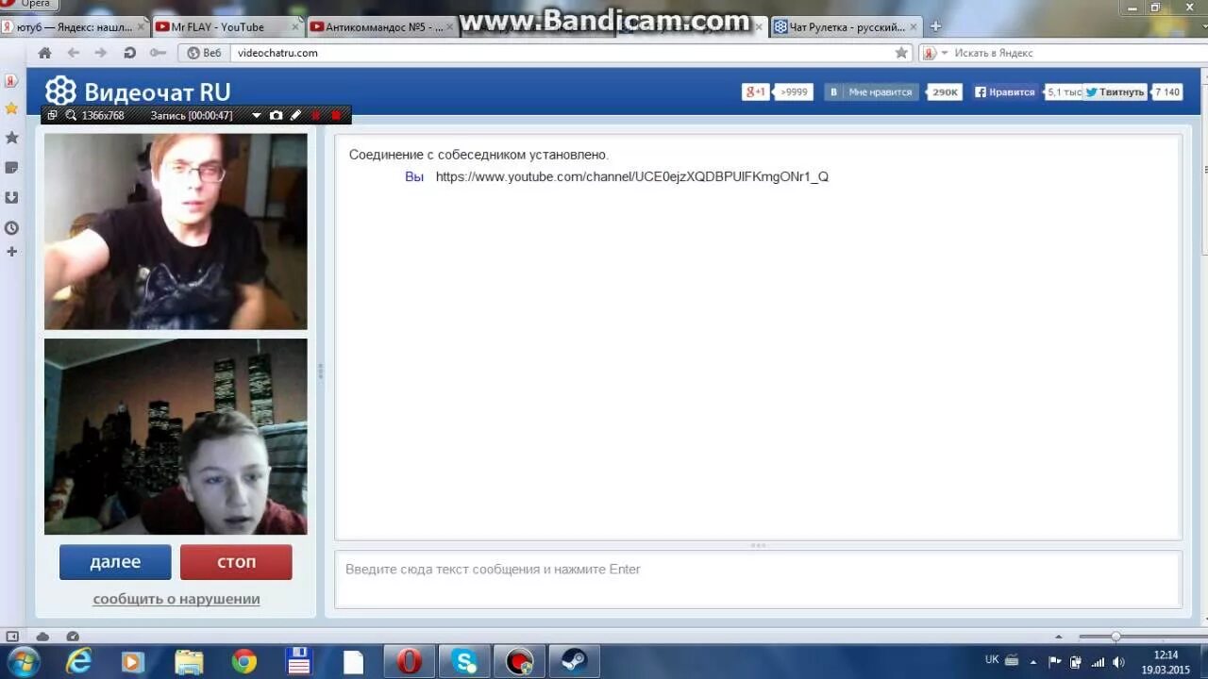This screenshot has height=679, width=1208.
Task: Click the forward navigation arrow
Action: (x=101, y=53)
